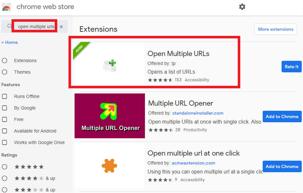Go back via the Home link
The width and height of the screenshot is (303, 193).
point(10,42)
